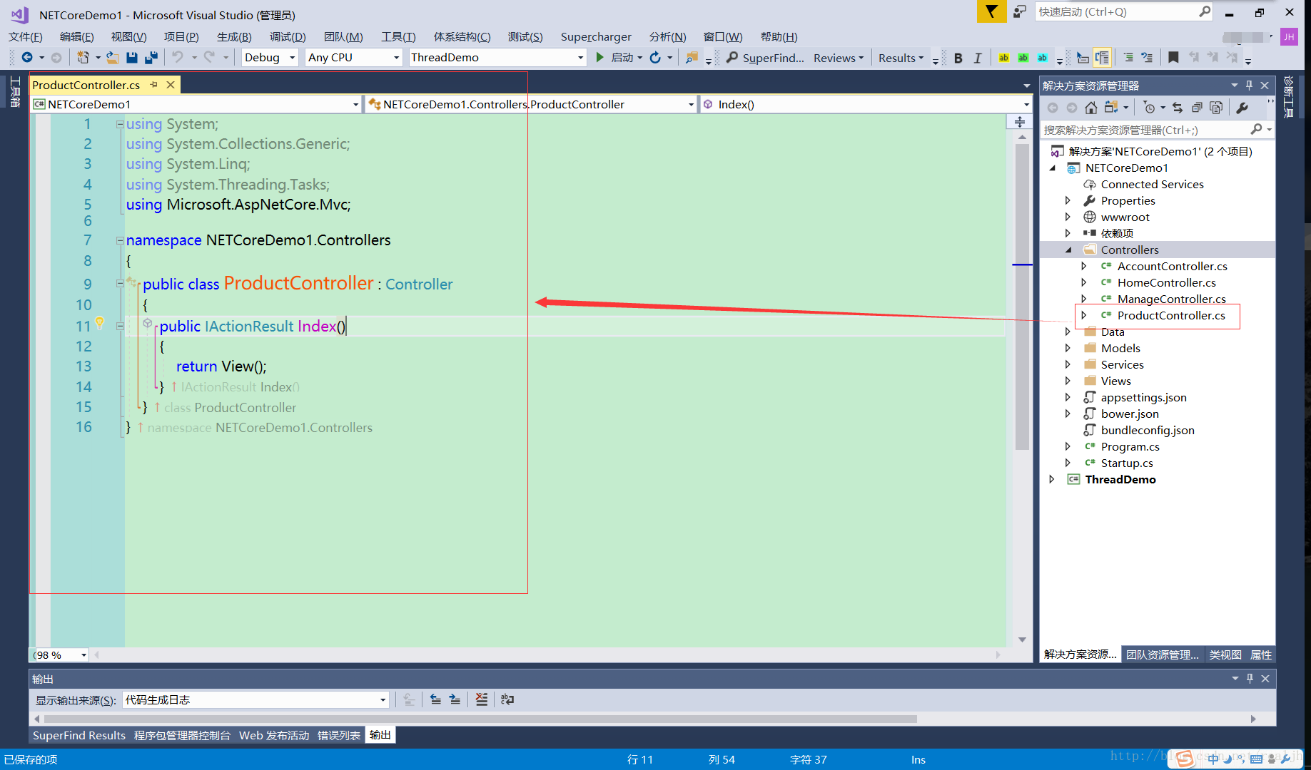
Task: Click the green highlight ab icon
Action: tap(1023, 58)
